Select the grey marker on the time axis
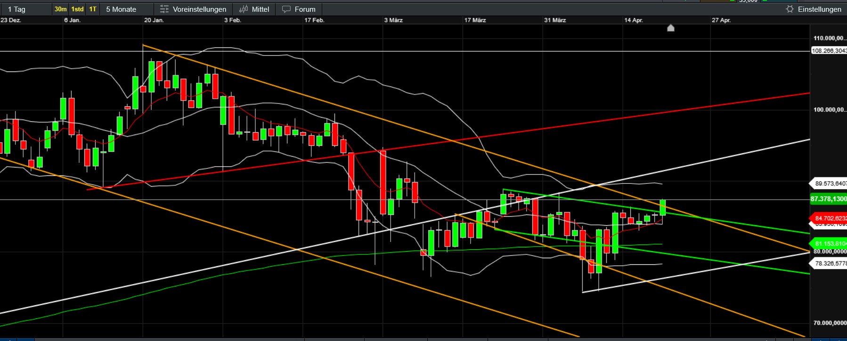Image resolution: width=847 pixels, height=341 pixels. tap(671, 28)
